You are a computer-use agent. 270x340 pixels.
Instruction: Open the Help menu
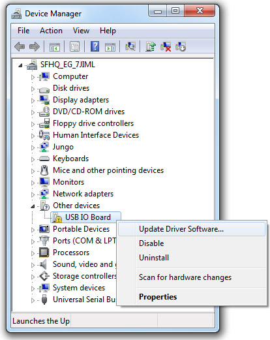(108, 31)
